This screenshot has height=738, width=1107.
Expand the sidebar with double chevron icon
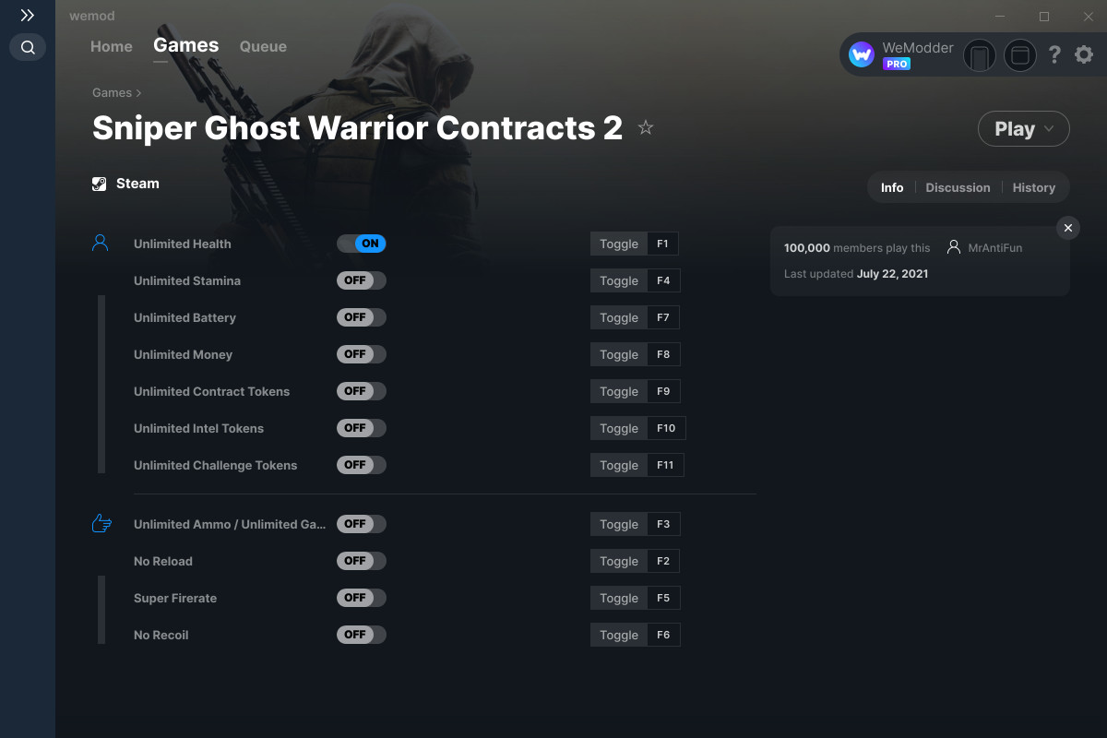pos(28,16)
